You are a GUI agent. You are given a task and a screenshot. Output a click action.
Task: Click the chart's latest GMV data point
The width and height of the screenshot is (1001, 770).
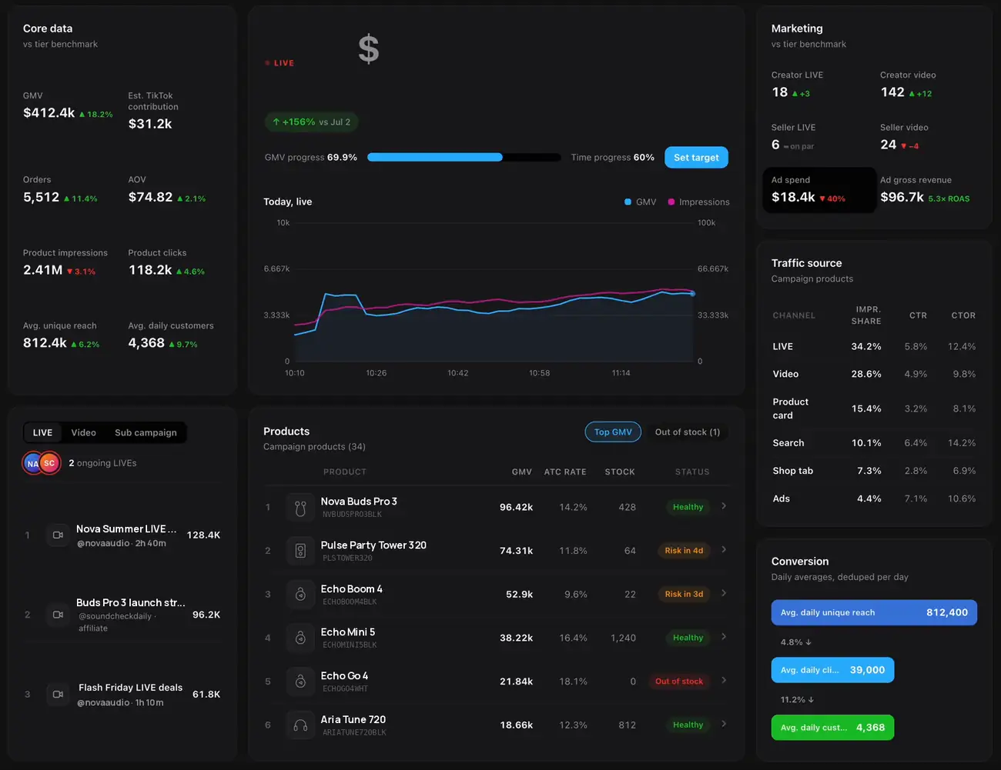point(692,294)
